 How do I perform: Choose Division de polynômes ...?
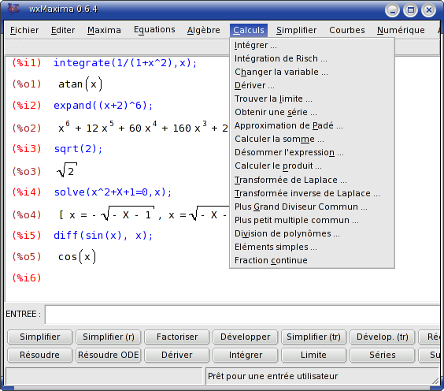312,233
